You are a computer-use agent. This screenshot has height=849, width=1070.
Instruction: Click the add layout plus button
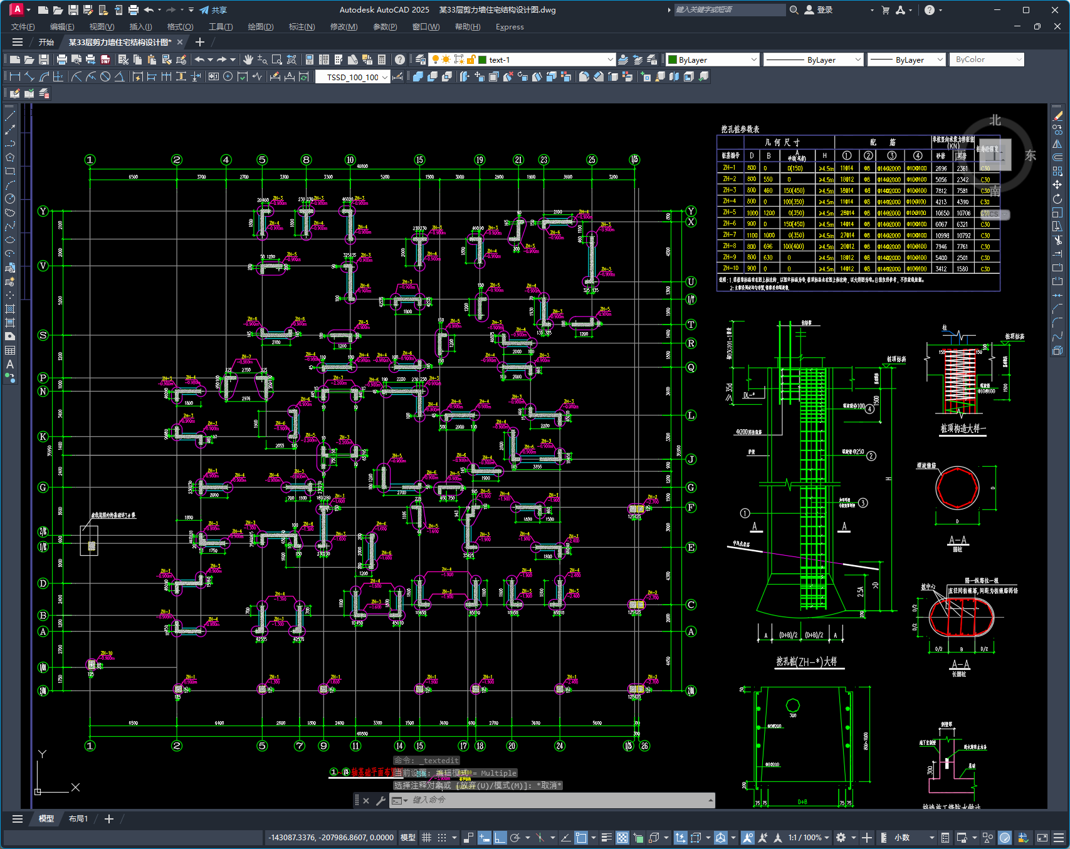(x=109, y=819)
